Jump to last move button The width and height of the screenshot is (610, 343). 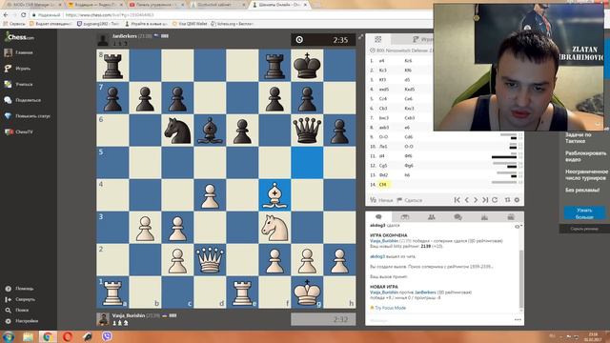click(485, 200)
